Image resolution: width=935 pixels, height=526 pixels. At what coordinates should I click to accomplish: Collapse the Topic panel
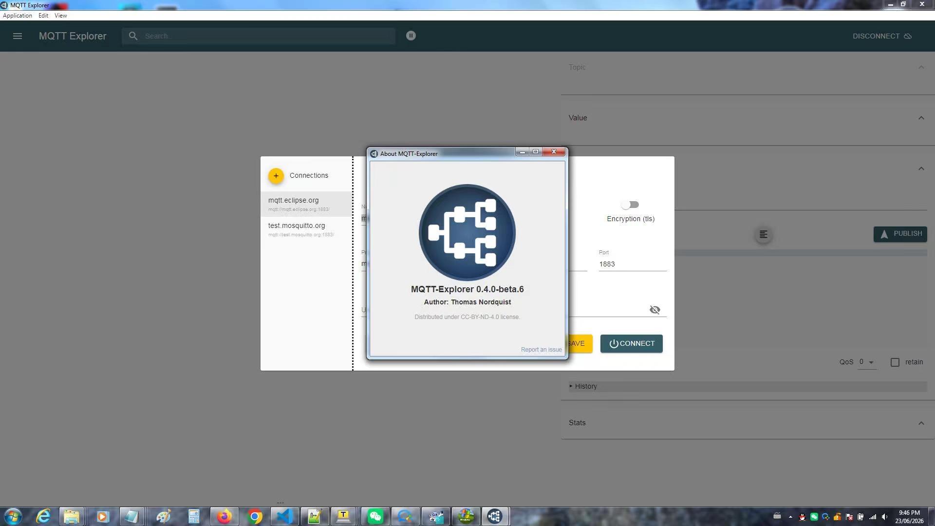tap(921, 67)
